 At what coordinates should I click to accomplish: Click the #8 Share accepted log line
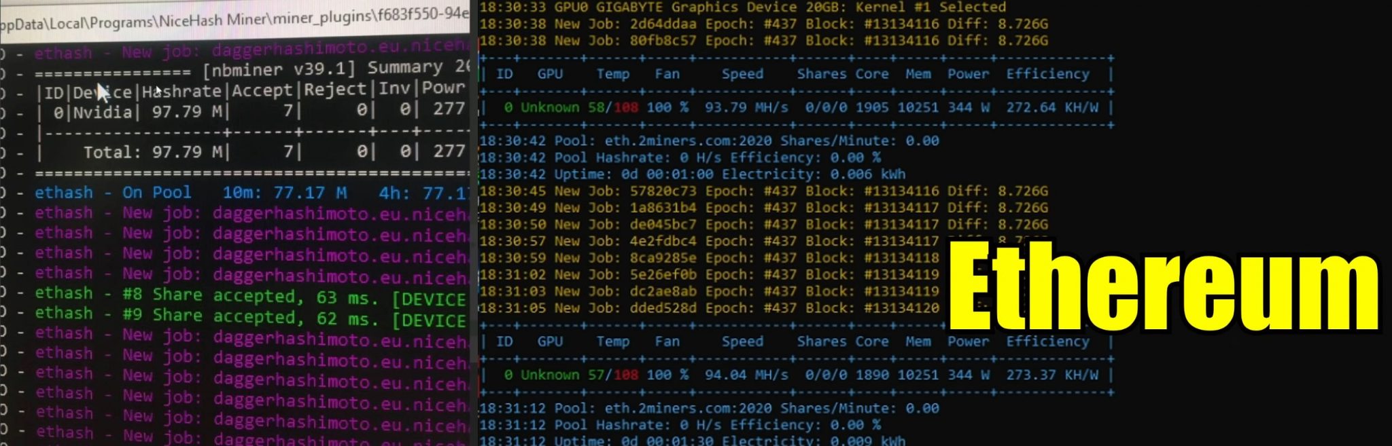tap(250, 296)
